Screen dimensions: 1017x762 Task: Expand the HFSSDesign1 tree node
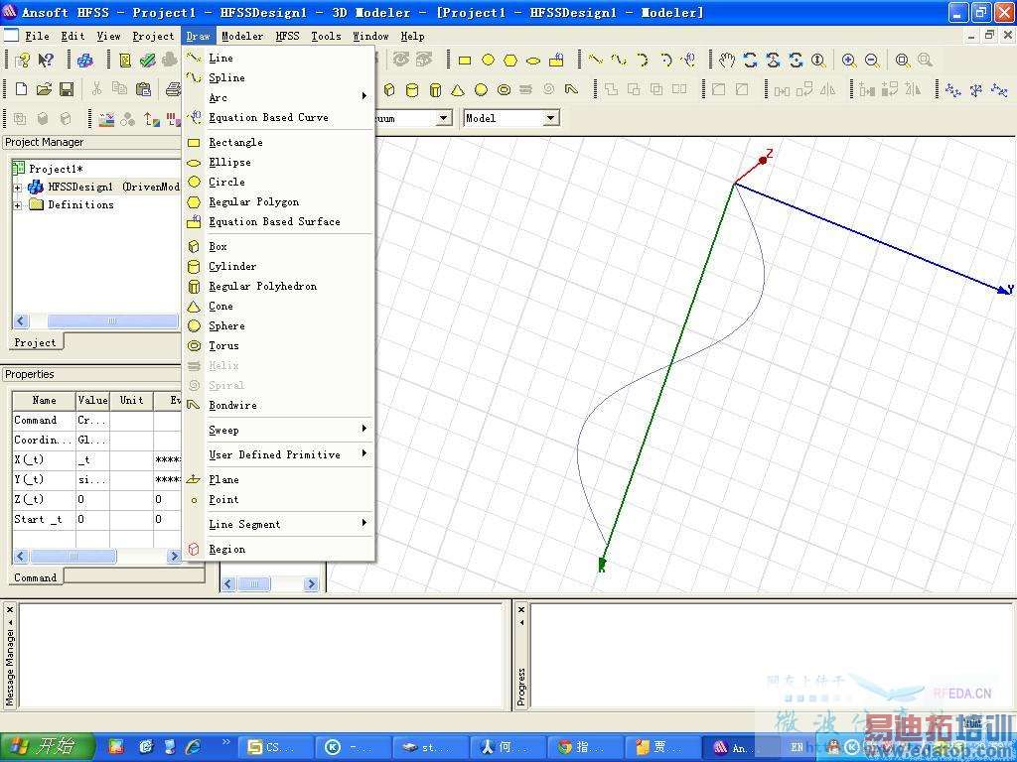17,188
